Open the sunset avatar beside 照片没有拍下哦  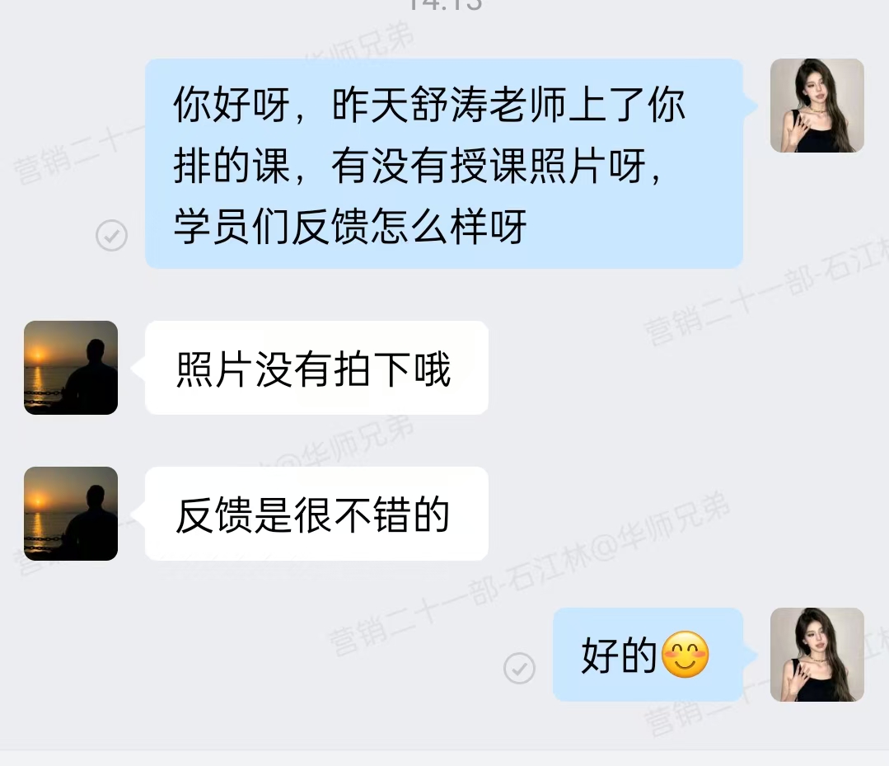[71, 368]
